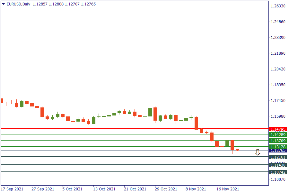
Task: Select the last small red candle on chart
Action: 237,150
